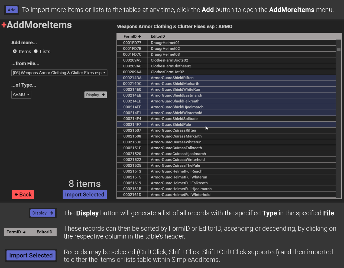Click the Add button at top
The image size is (344, 268).
[12, 10]
